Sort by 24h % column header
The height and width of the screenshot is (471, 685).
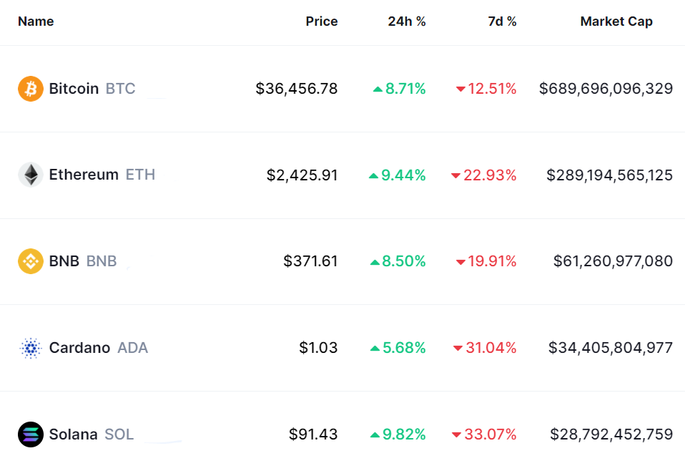[x=407, y=21]
